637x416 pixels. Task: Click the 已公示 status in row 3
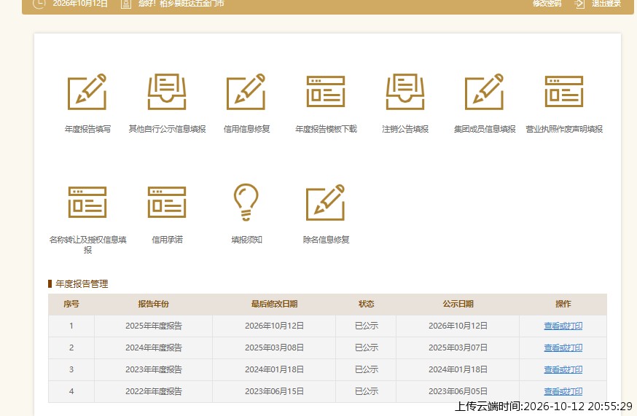pos(367,369)
